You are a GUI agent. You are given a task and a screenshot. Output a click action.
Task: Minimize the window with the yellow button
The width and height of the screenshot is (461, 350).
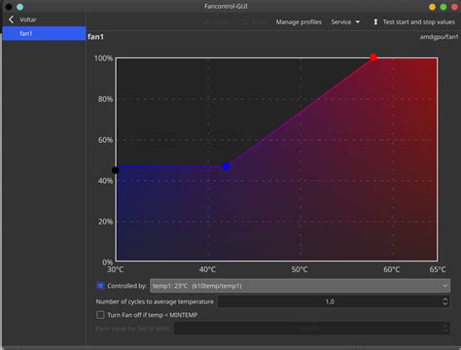pos(432,7)
